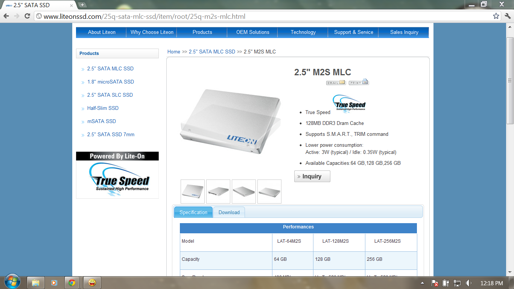Click the Powered By Lite-On True Speed banner
Viewport: 514px width, 289px height.
pos(117,175)
